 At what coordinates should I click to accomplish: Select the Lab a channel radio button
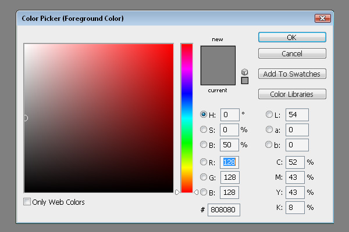pyautogui.click(x=269, y=129)
